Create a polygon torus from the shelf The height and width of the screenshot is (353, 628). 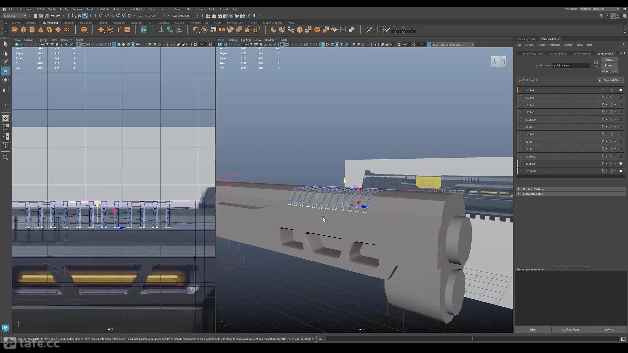point(49,30)
